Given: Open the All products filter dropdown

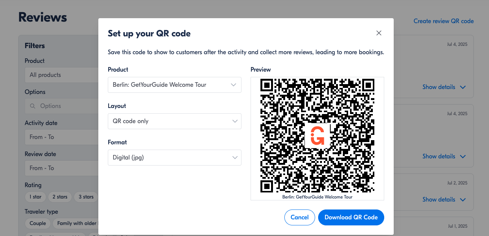Looking at the screenshot, I should click(x=62, y=75).
